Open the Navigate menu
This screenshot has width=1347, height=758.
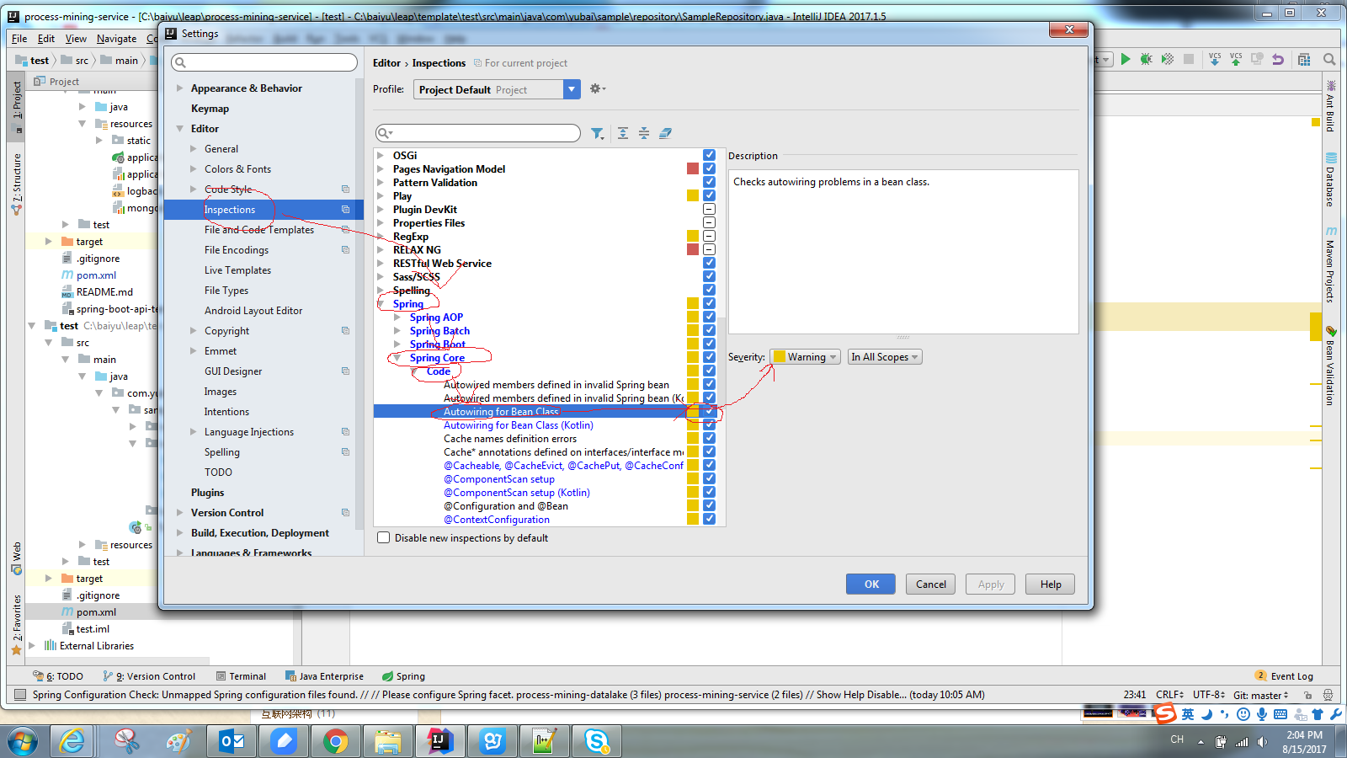(x=116, y=38)
